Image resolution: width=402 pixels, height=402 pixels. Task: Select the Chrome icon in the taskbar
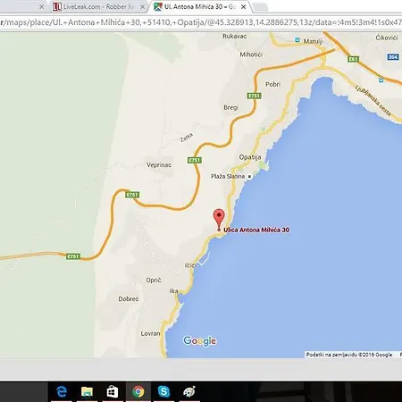click(x=138, y=391)
